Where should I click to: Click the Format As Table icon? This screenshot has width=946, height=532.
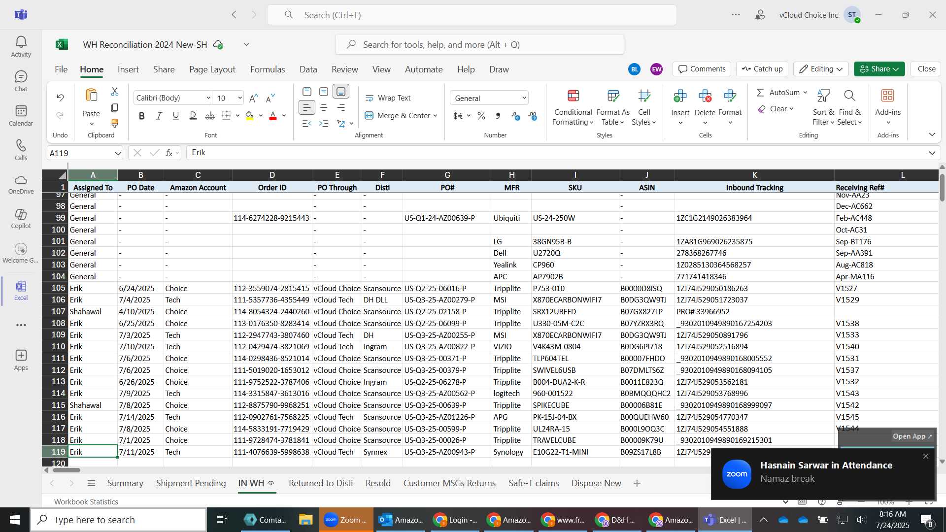(613, 96)
